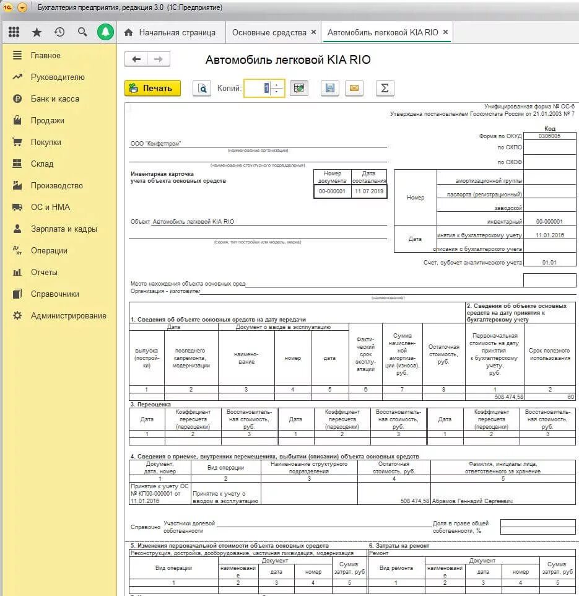This screenshot has height=596, width=579.
Task: Click the ОС и НМА truck icon
Action: (x=17, y=207)
